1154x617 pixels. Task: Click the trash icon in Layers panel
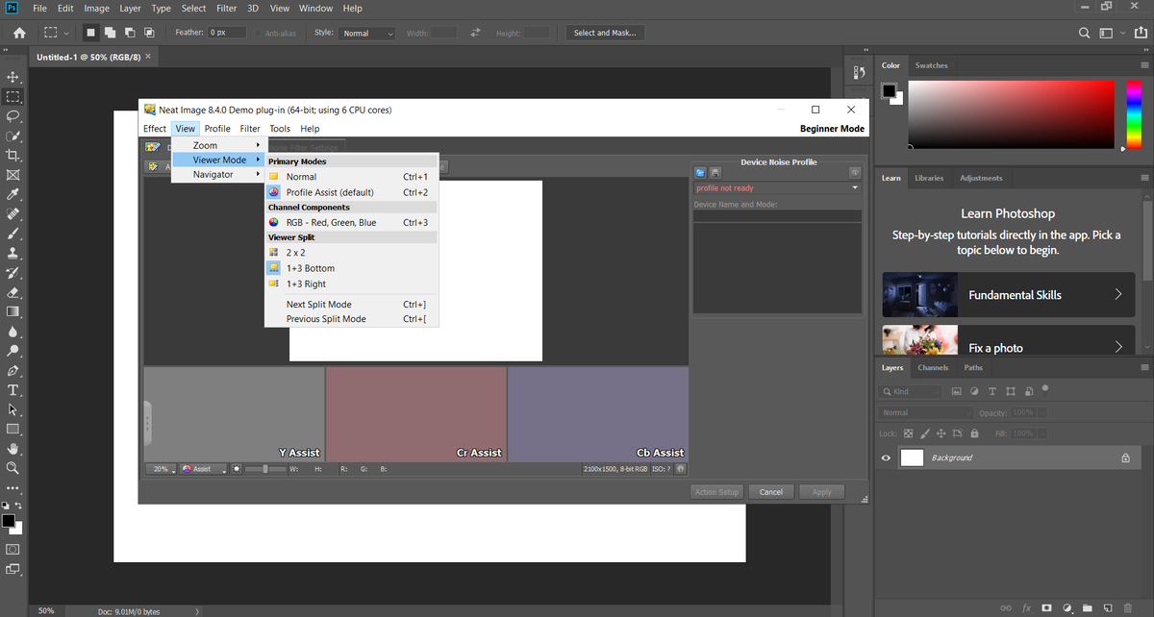coord(1130,607)
